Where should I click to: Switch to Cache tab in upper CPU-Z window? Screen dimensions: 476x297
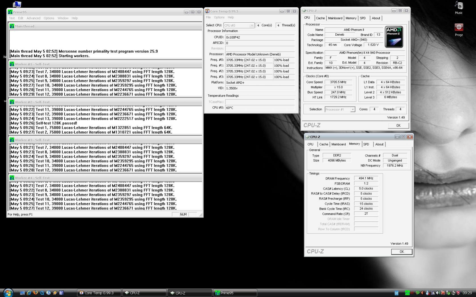point(320,18)
